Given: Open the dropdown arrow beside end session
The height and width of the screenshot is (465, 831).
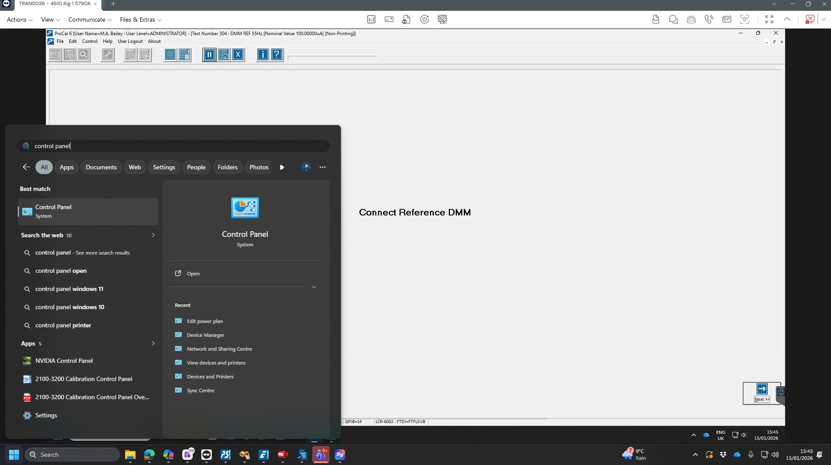Looking at the screenshot, I should click(823, 19).
